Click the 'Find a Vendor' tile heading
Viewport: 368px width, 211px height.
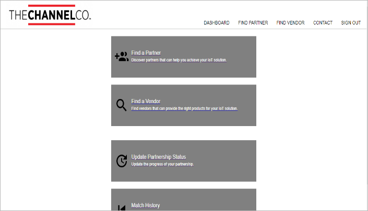(x=146, y=102)
